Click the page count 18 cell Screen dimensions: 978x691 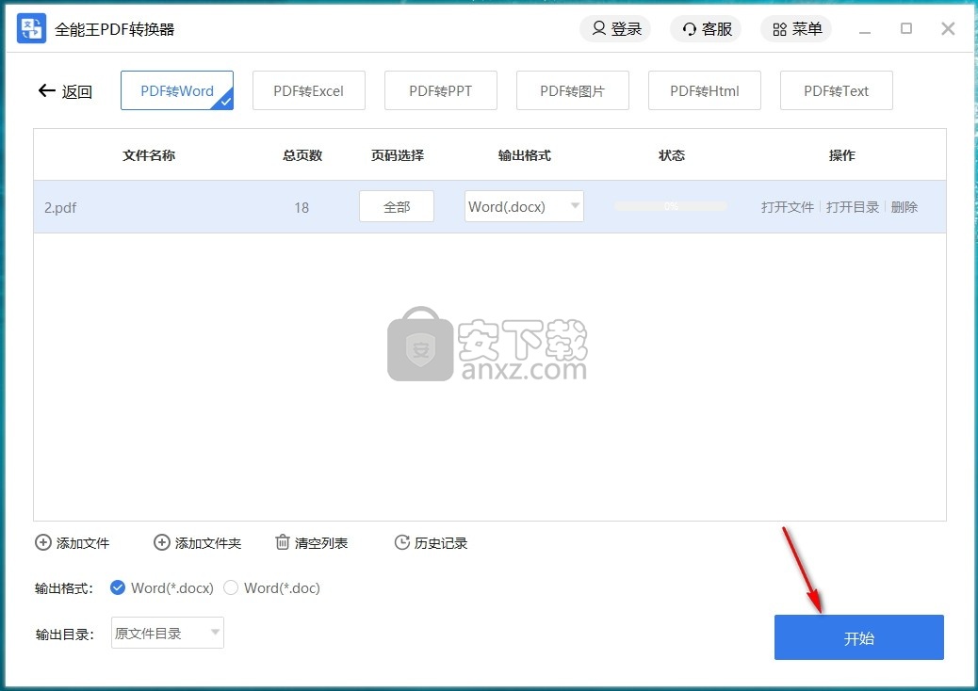pos(302,207)
